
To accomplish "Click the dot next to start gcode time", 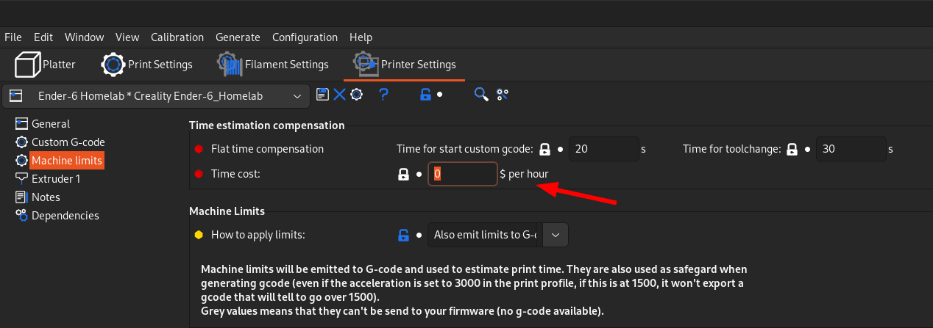I will (560, 149).
